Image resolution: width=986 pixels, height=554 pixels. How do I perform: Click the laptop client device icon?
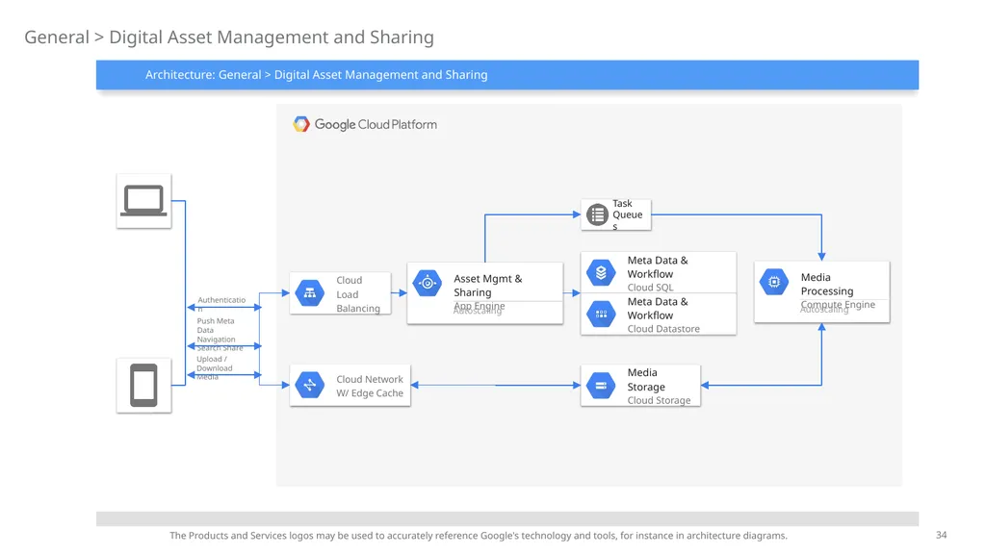[x=144, y=201]
